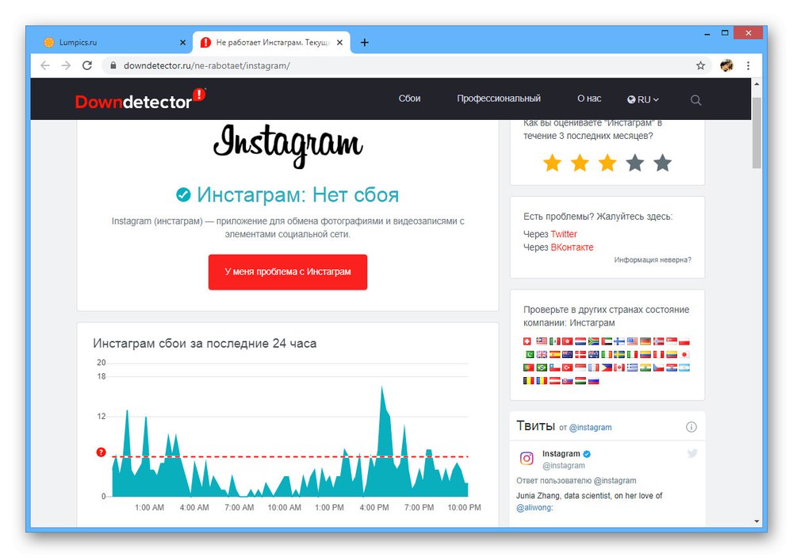
Task: Report a problem via the ВКонтакте link
Action: pyautogui.click(x=572, y=247)
